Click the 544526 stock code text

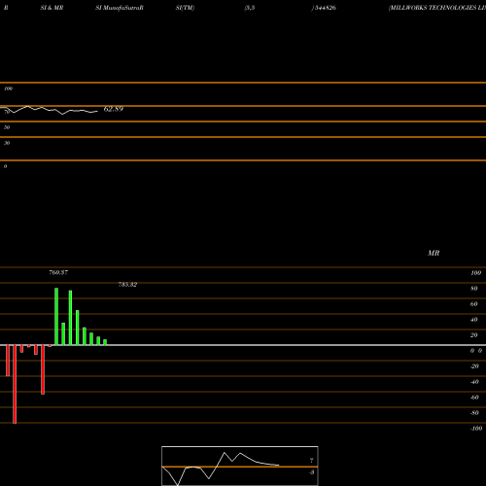(x=325, y=8)
